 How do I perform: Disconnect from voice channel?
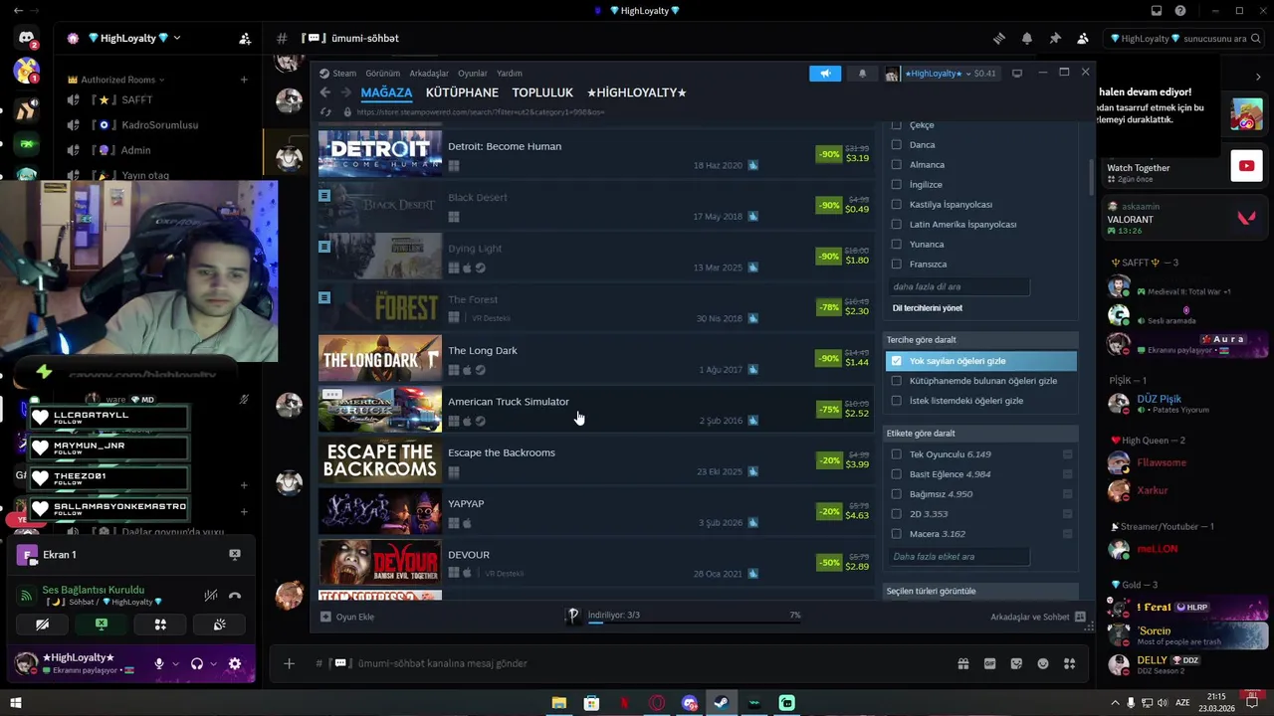[235, 596]
